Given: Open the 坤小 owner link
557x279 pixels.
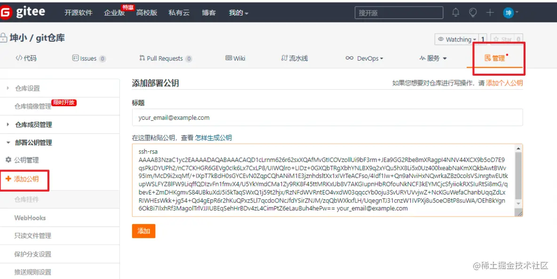Looking at the screenshot, I should pyautogui.click(x=18, y=38).
